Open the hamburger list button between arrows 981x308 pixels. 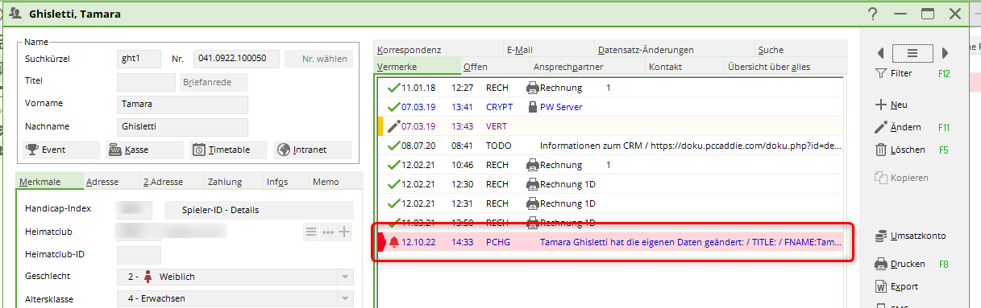click(912, 53)
